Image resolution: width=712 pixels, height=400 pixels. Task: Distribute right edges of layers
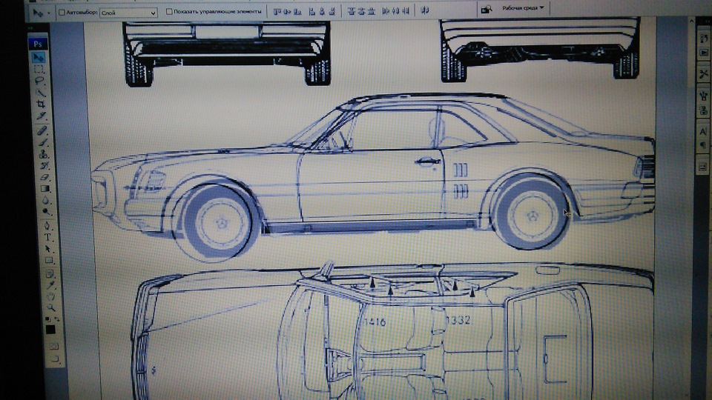click(406, 10)
